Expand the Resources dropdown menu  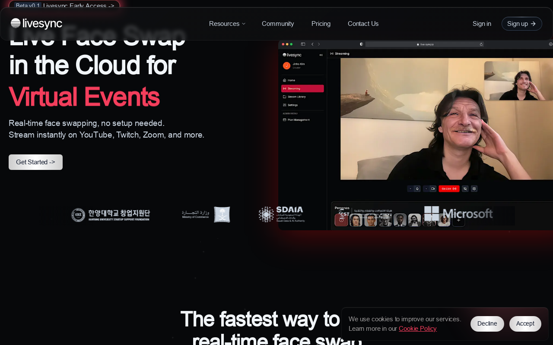[x=227, y=24]
